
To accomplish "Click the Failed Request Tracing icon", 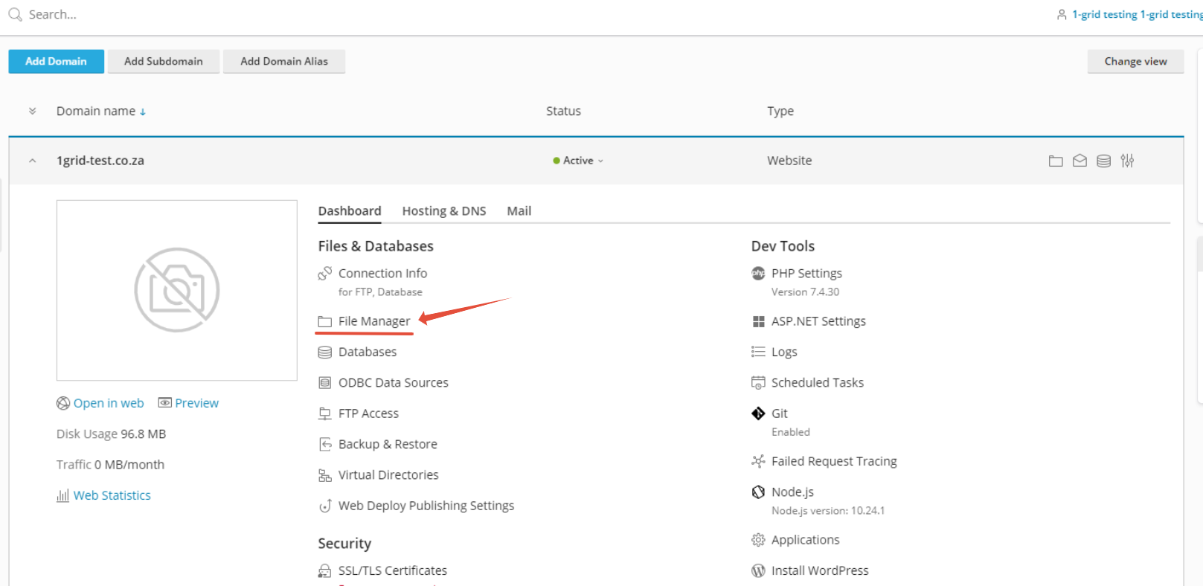I will coord(758,461).
